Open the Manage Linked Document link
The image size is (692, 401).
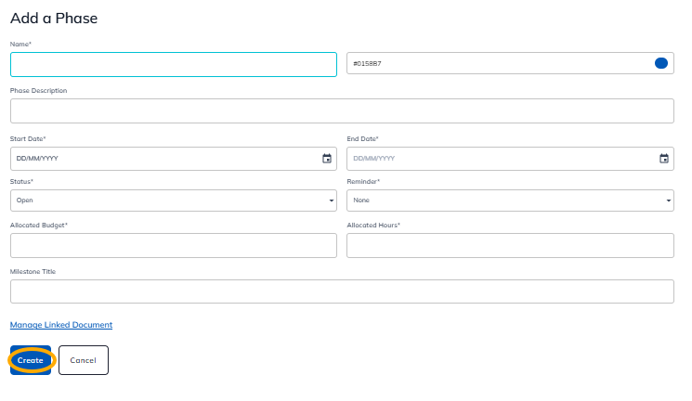coord(61,325)
